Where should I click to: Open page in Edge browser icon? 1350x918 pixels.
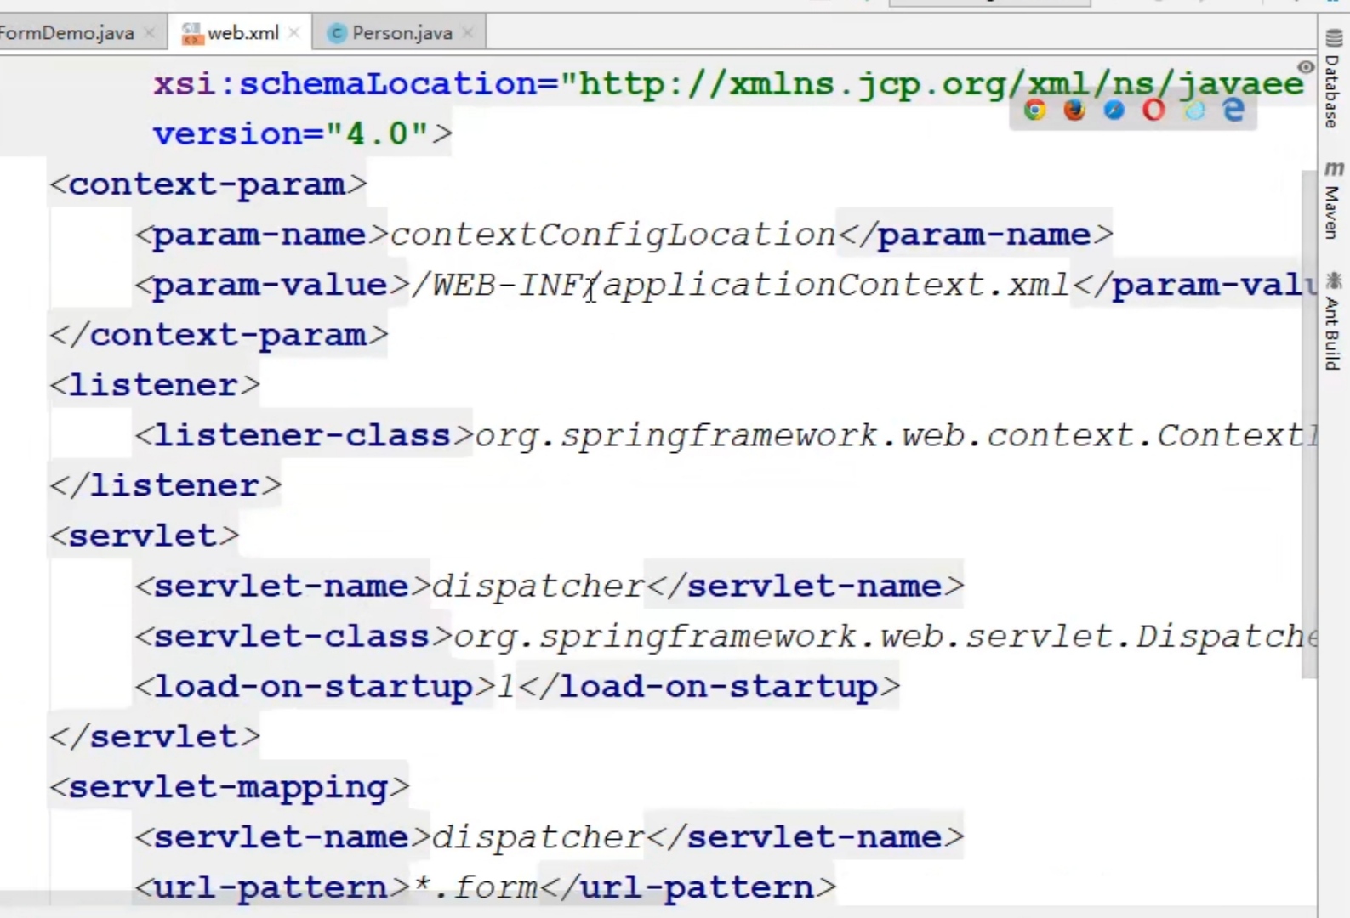pos(1233,110)
